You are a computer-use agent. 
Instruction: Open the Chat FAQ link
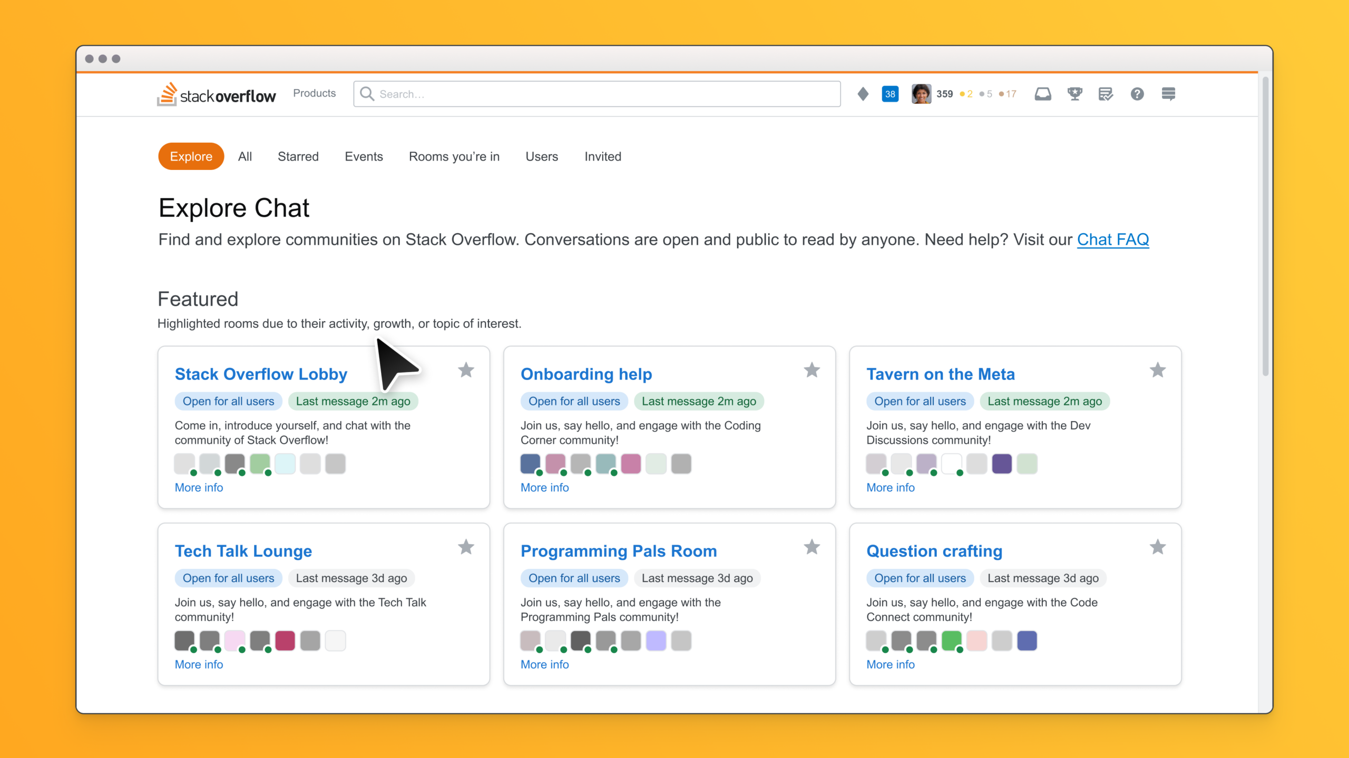point(1112,240)
